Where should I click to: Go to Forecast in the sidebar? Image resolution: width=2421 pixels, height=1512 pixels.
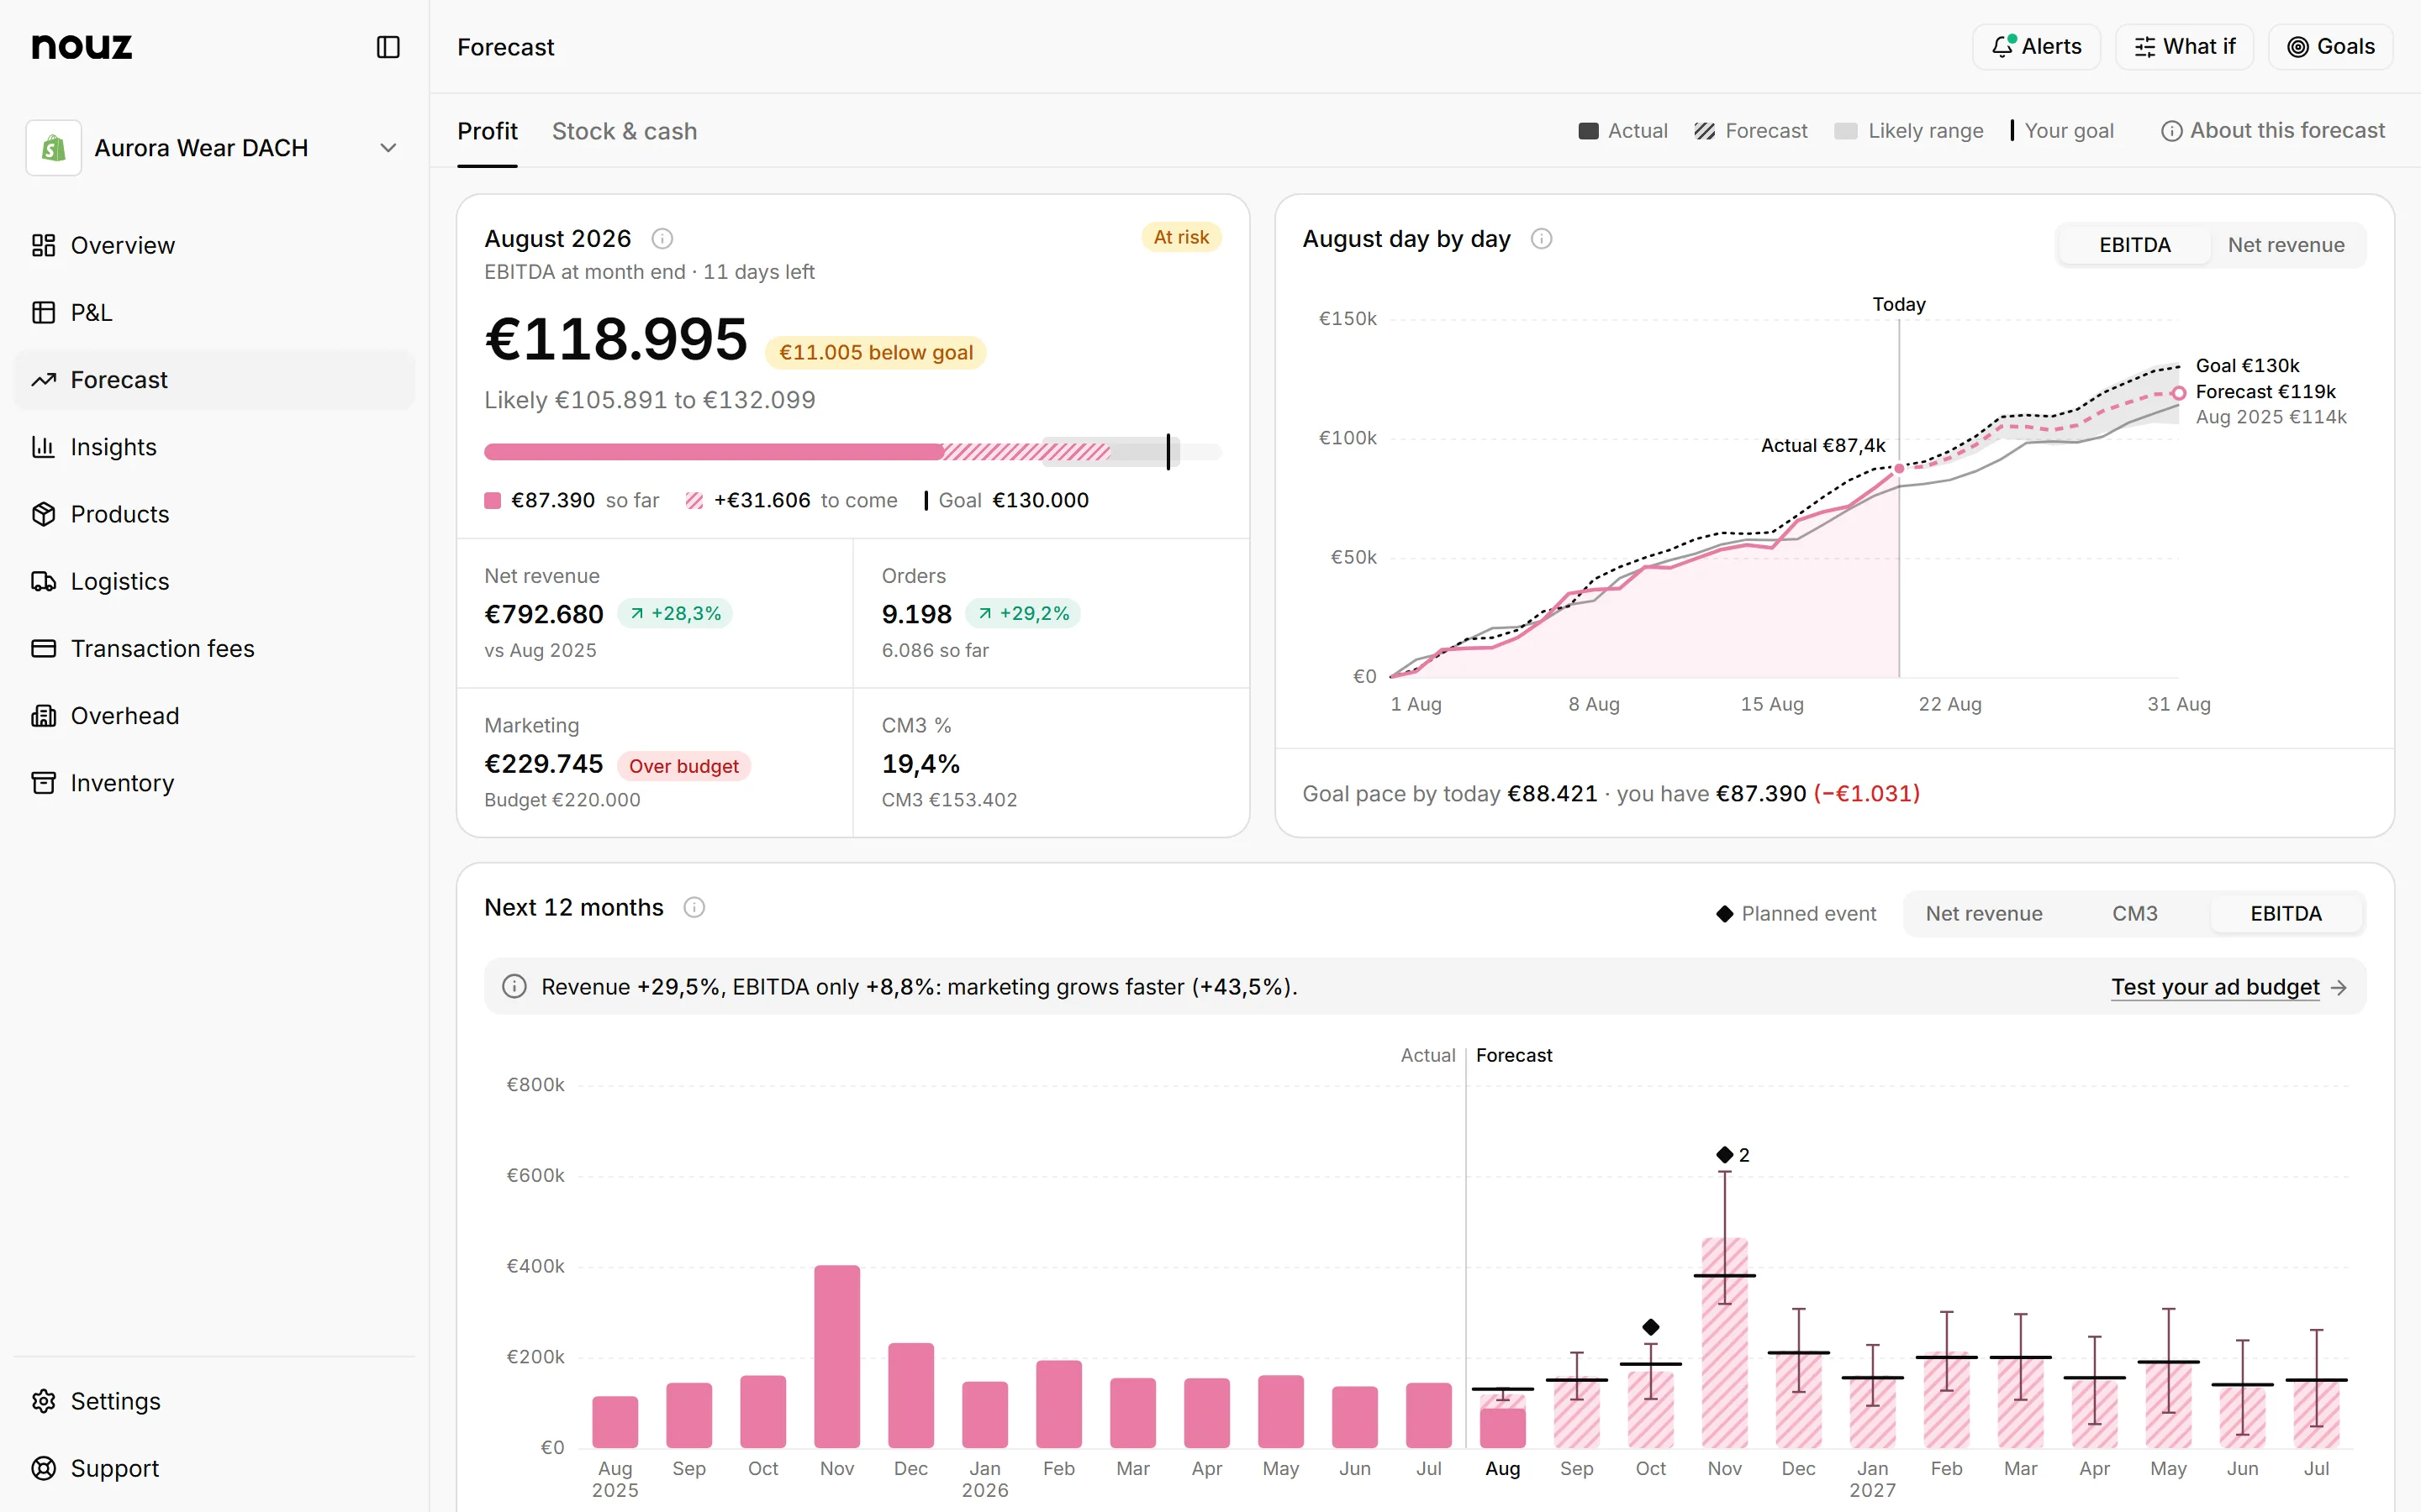tap(214, 380)
